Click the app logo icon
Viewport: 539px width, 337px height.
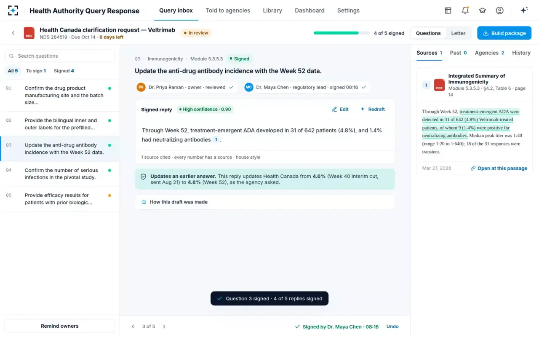pyautogui.click(x=13, y=11)
